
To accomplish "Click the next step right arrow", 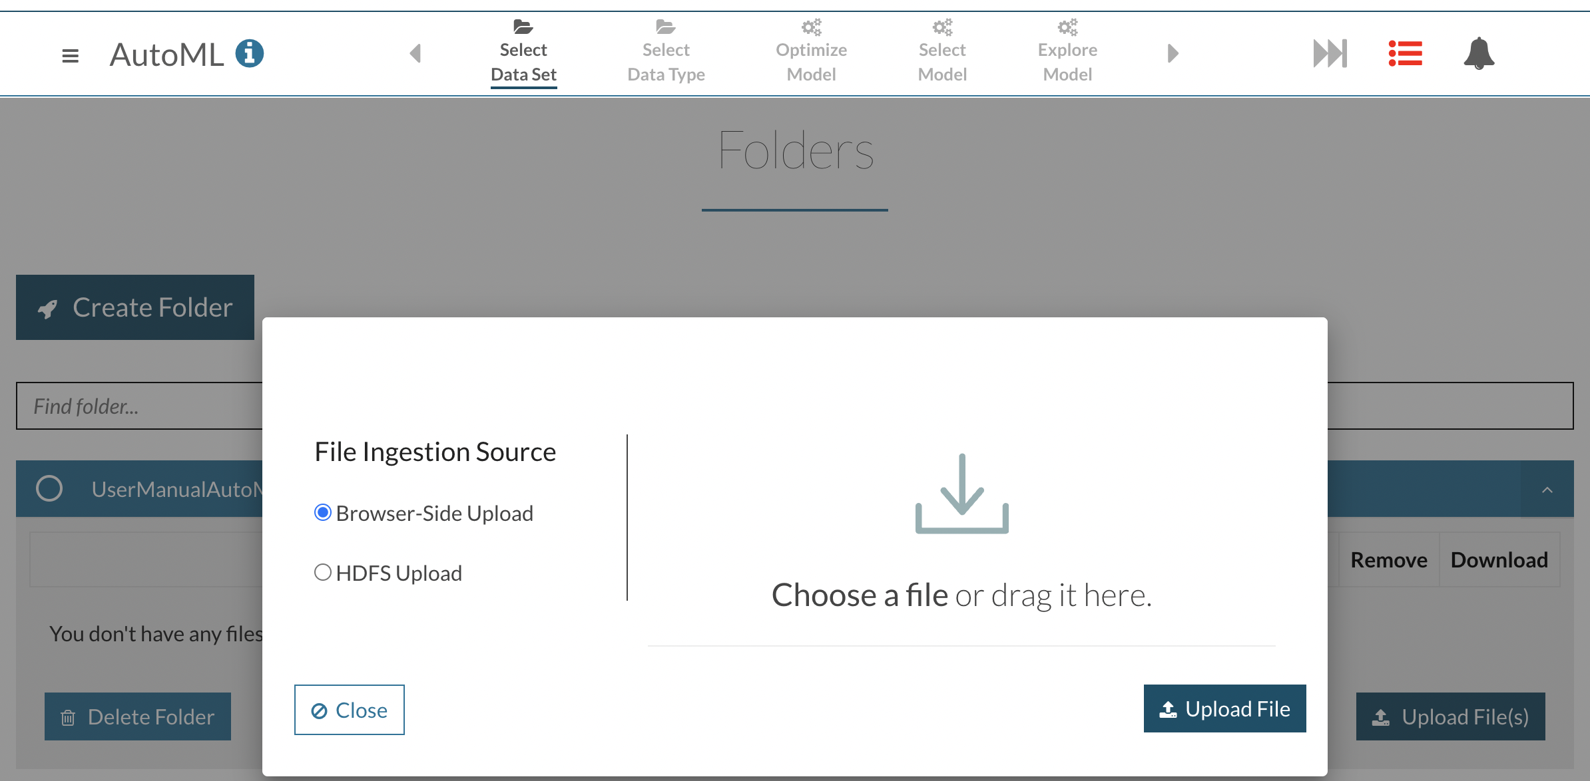I will pos(1173,53).
